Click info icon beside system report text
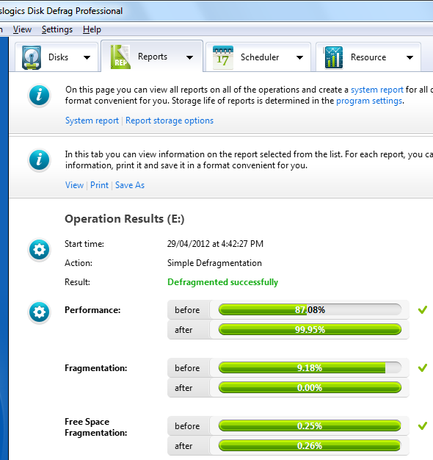 [x=39, y=96]
